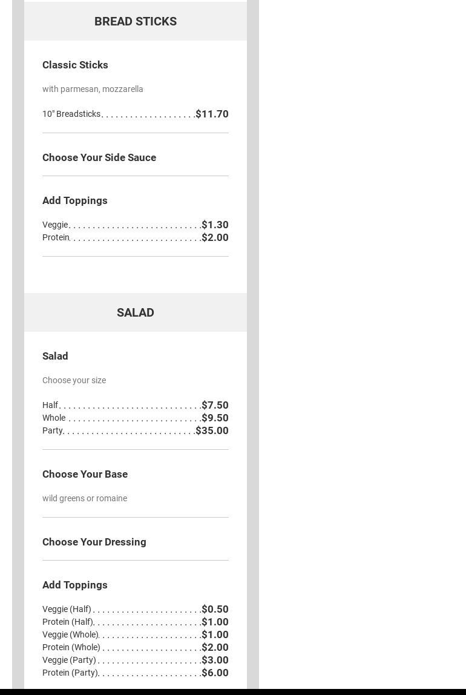Image resolution: width=466 pixels, height=695 pixels.
Task: Select the Protein topping in Bread Sticks
Action: (x=56, y=237)
